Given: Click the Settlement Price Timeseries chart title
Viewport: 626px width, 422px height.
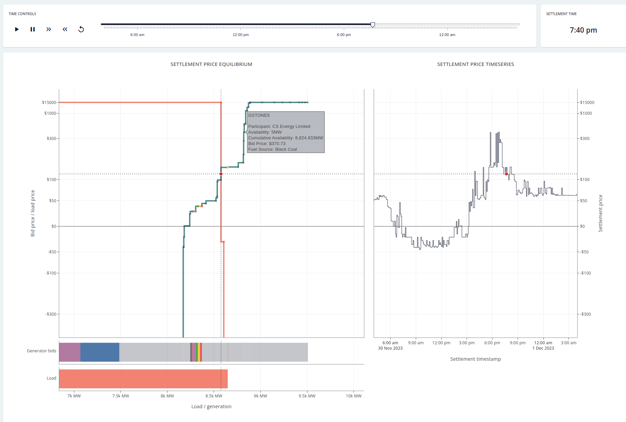Looking at the screenshot, I should tap(475, 64).
